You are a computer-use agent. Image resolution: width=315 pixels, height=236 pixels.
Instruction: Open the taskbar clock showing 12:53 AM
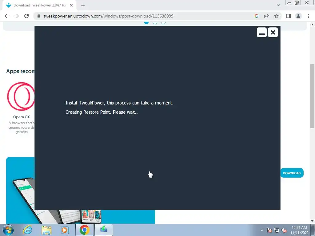click(299, 230)
